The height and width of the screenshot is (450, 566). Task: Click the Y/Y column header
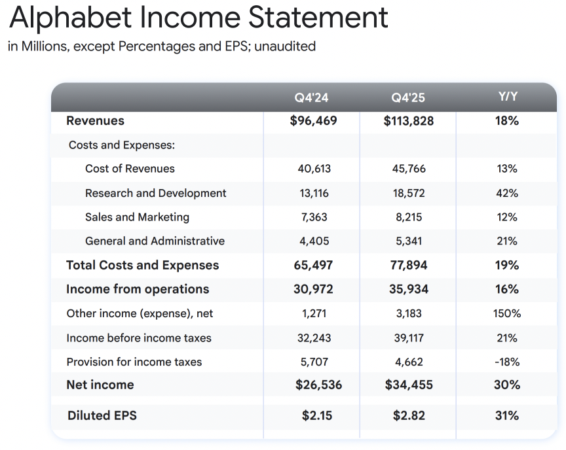coord(507,97)
